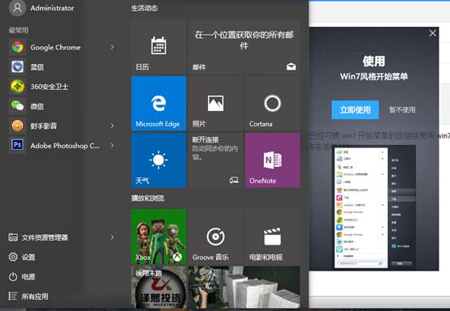Click 暂不使用 to decline Win7 style menu
450x311 pixels.
click(402, 110)
